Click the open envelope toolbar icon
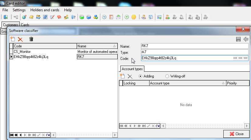 [118, 17]
